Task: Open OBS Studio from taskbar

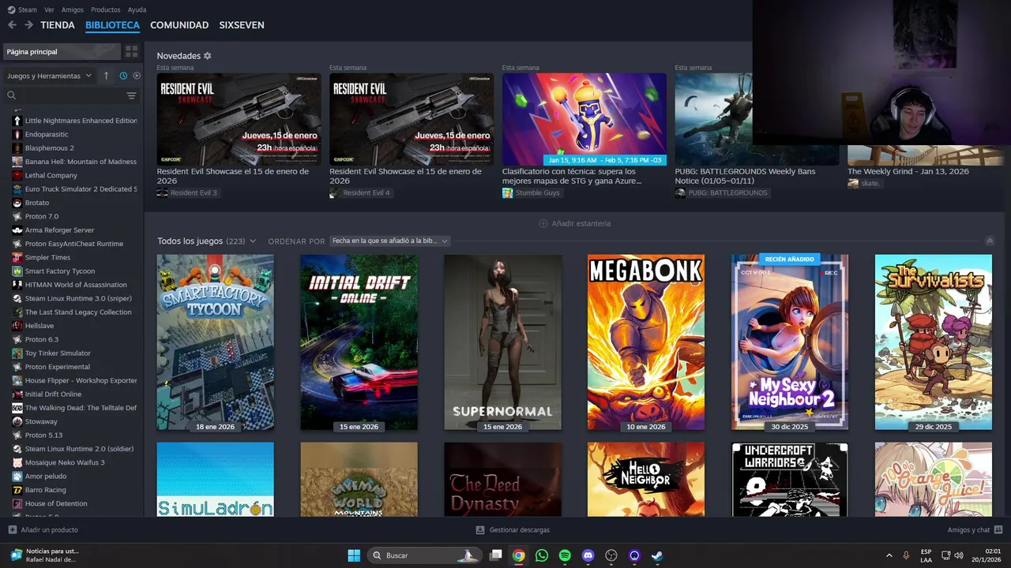Action: point(611,555)
